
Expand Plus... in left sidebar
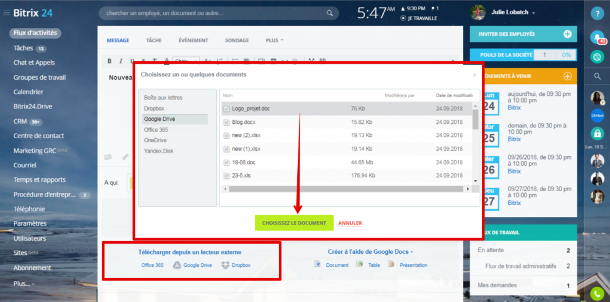coord(24,284)
